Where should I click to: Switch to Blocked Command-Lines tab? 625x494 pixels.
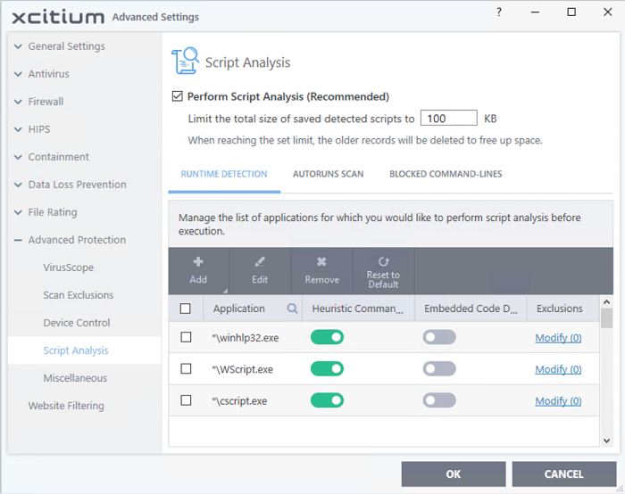click(x=446, y=174)
